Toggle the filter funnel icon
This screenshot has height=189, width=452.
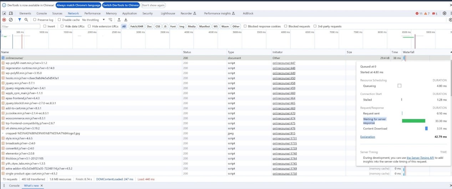[20, 20]
